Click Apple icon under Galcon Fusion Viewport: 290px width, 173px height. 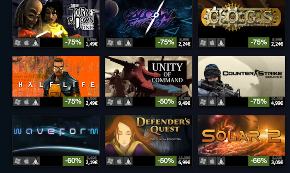pos(119,43)
